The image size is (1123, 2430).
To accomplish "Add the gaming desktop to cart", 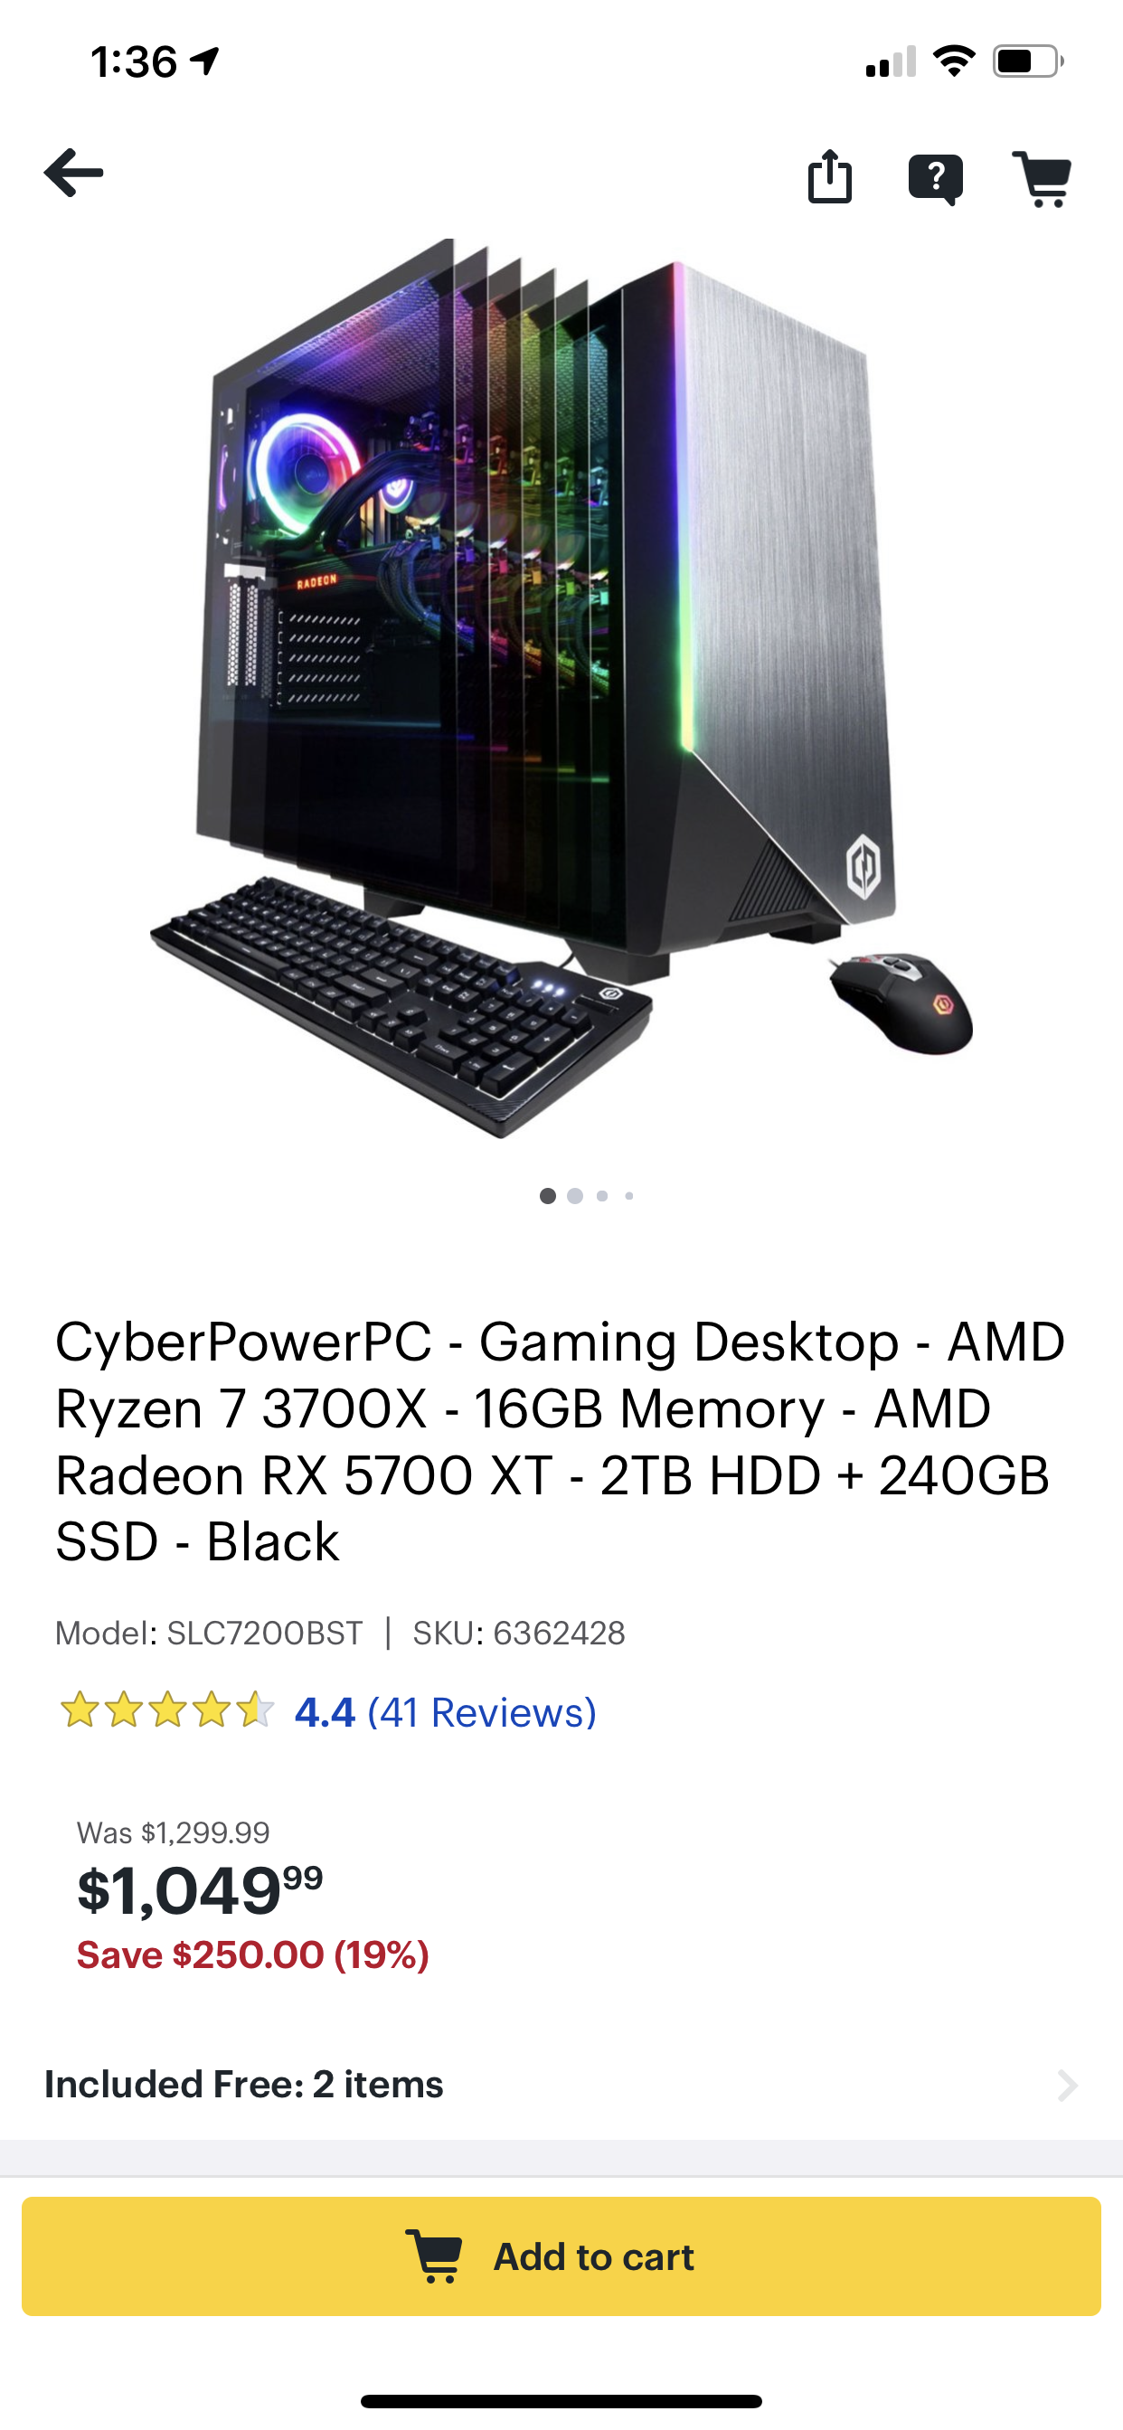I will [561, 2256].
